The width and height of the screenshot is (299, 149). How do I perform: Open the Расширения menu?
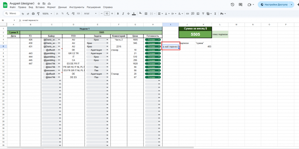[93, 7]
